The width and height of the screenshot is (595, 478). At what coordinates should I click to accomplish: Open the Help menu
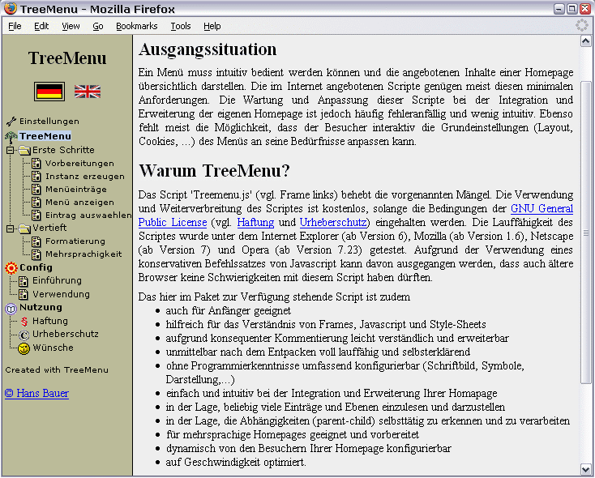pyautogui.click(x=212, y=26)
